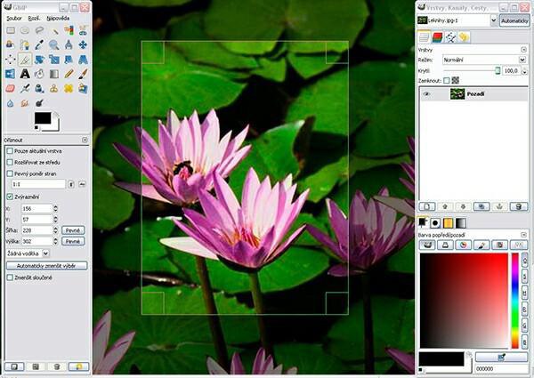Open the Režim 'Normální' mode dropdown
Screen dimensions: 534x378
485,60
